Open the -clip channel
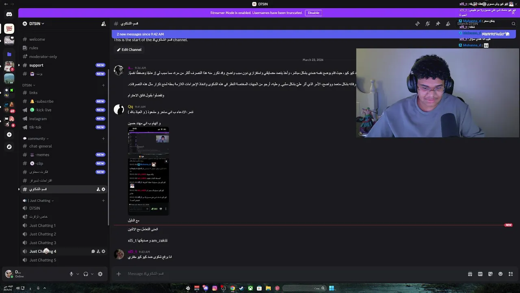This screenshot has height=293, width=520. pos(64,164)
